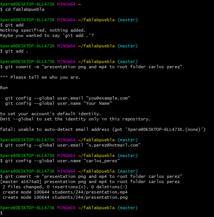The width and height of the screenshot is (214, 217).
Task: Click 'Nothing specified, nothing added.' message
Action: click(x=43, y=30)
